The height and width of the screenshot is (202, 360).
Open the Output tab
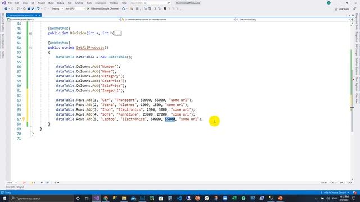point(20,187)
